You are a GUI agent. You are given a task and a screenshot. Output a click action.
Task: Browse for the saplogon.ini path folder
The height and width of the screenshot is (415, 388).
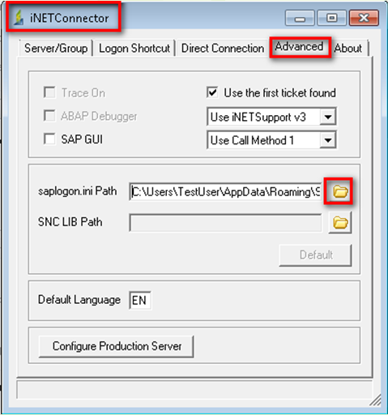coord(339,191)
